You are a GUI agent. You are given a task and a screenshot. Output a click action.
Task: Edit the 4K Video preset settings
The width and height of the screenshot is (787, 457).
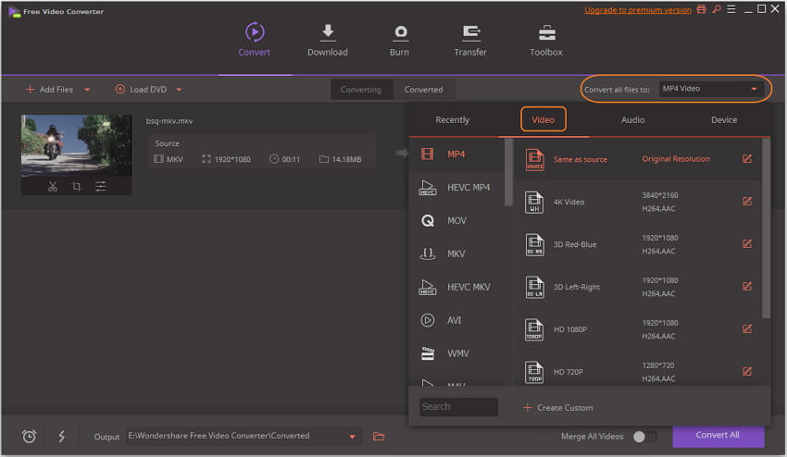[x=746, y=202]
